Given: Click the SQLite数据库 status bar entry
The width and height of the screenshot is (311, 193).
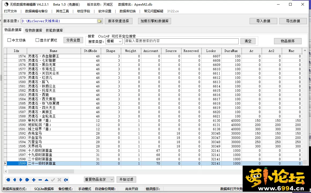Looking at the screenshot, I should (44, 189).
